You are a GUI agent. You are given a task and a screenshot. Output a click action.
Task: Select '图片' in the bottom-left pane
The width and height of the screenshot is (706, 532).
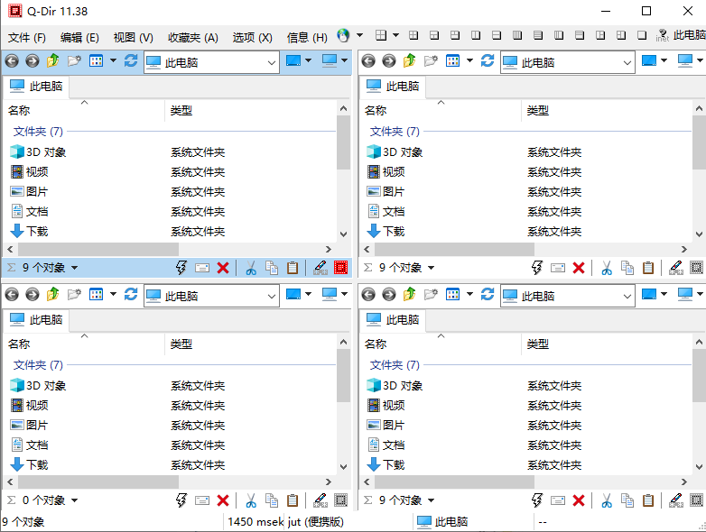(29, 426)
